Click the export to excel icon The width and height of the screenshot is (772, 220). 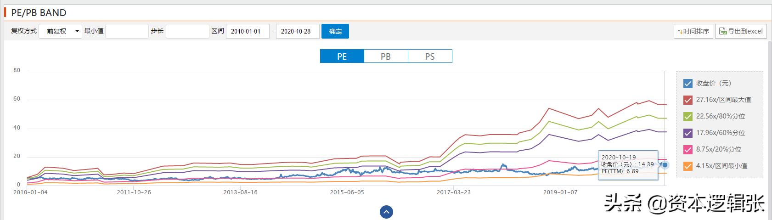pyautogui.click(x=723, y=31)
